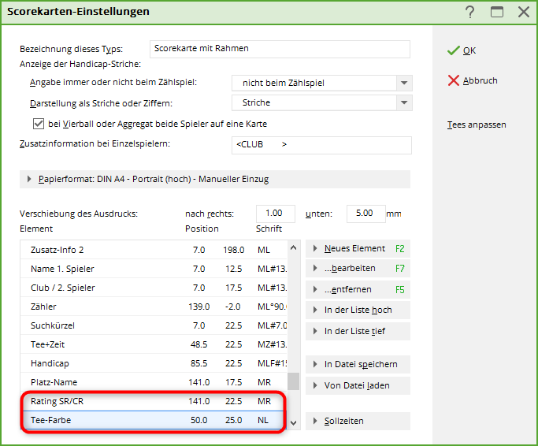Click the Bezeichnung dieses Typs text field
The image size is (538, 446).
click(x=279, y=49)
